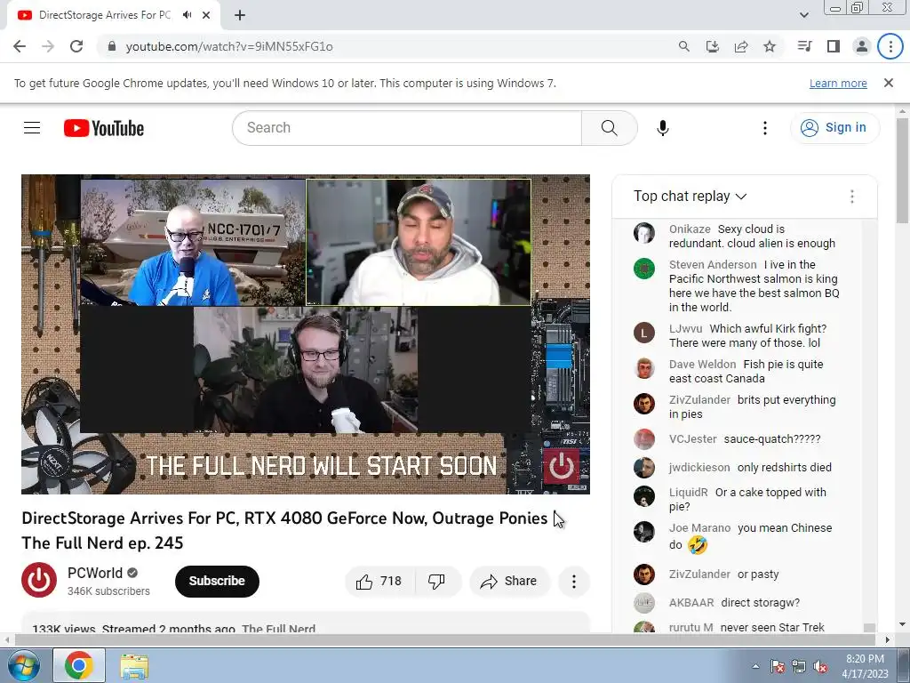
Task: Go to the YouTube home logo
Action: coord(104,128)
